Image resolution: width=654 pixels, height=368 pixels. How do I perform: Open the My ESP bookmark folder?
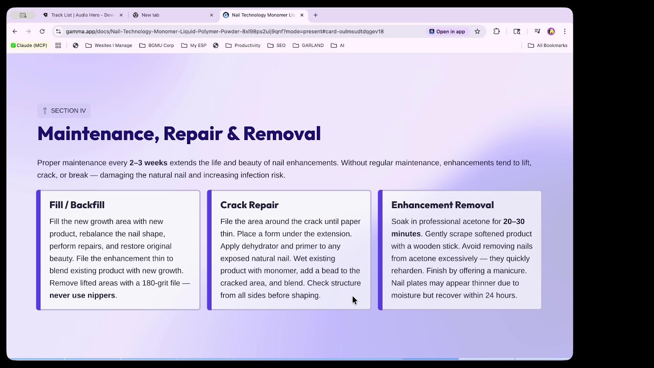(x=194, y=45)
